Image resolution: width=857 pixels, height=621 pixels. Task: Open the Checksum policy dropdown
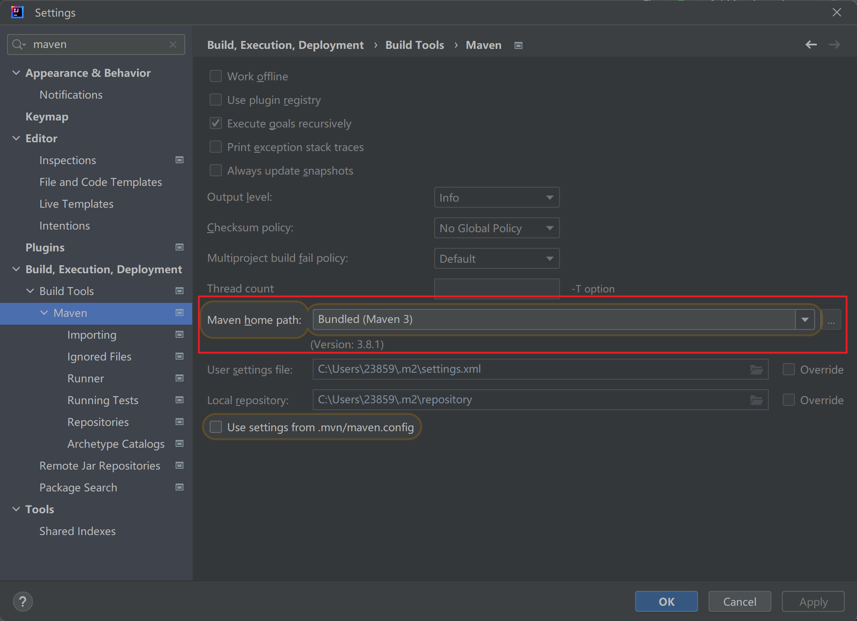[497, 228]
